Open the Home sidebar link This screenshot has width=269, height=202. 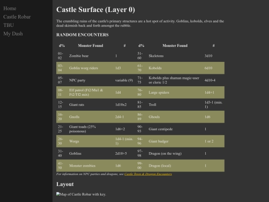10,8
